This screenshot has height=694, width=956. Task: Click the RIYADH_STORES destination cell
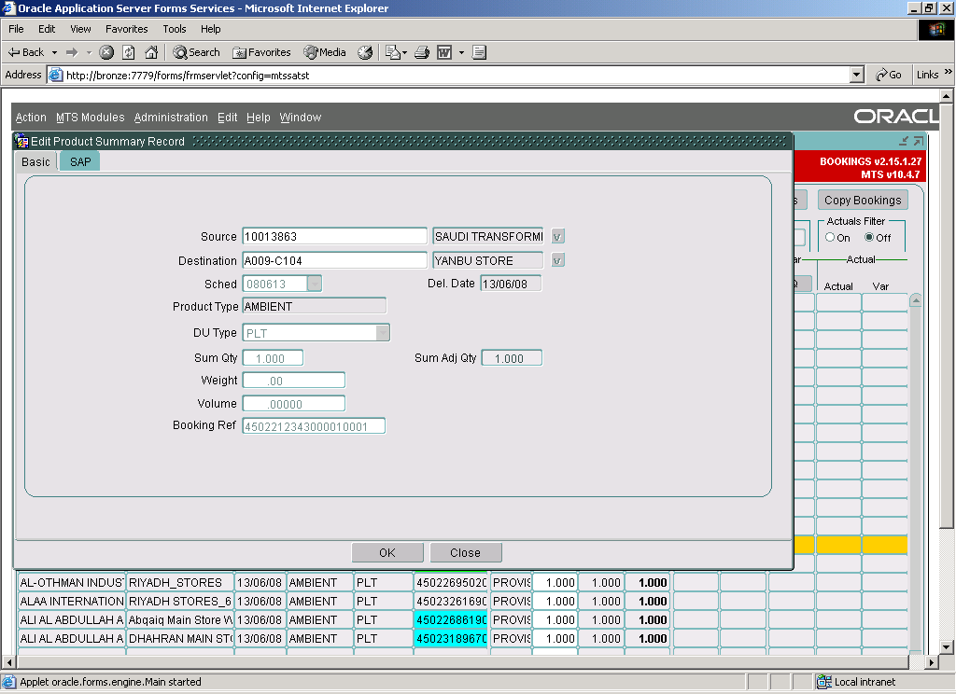pos(180,583)
